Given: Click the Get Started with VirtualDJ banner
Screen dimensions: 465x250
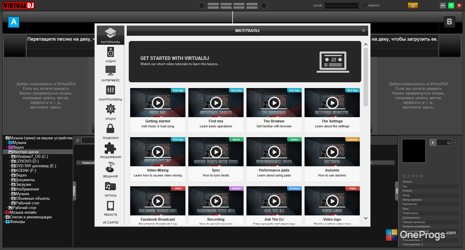Looking at the screenshot, I should click(x=245, y=62).
